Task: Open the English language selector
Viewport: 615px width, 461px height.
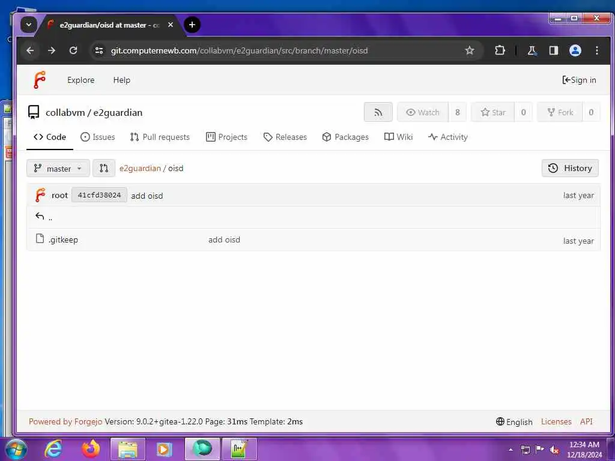Action: 514,422
